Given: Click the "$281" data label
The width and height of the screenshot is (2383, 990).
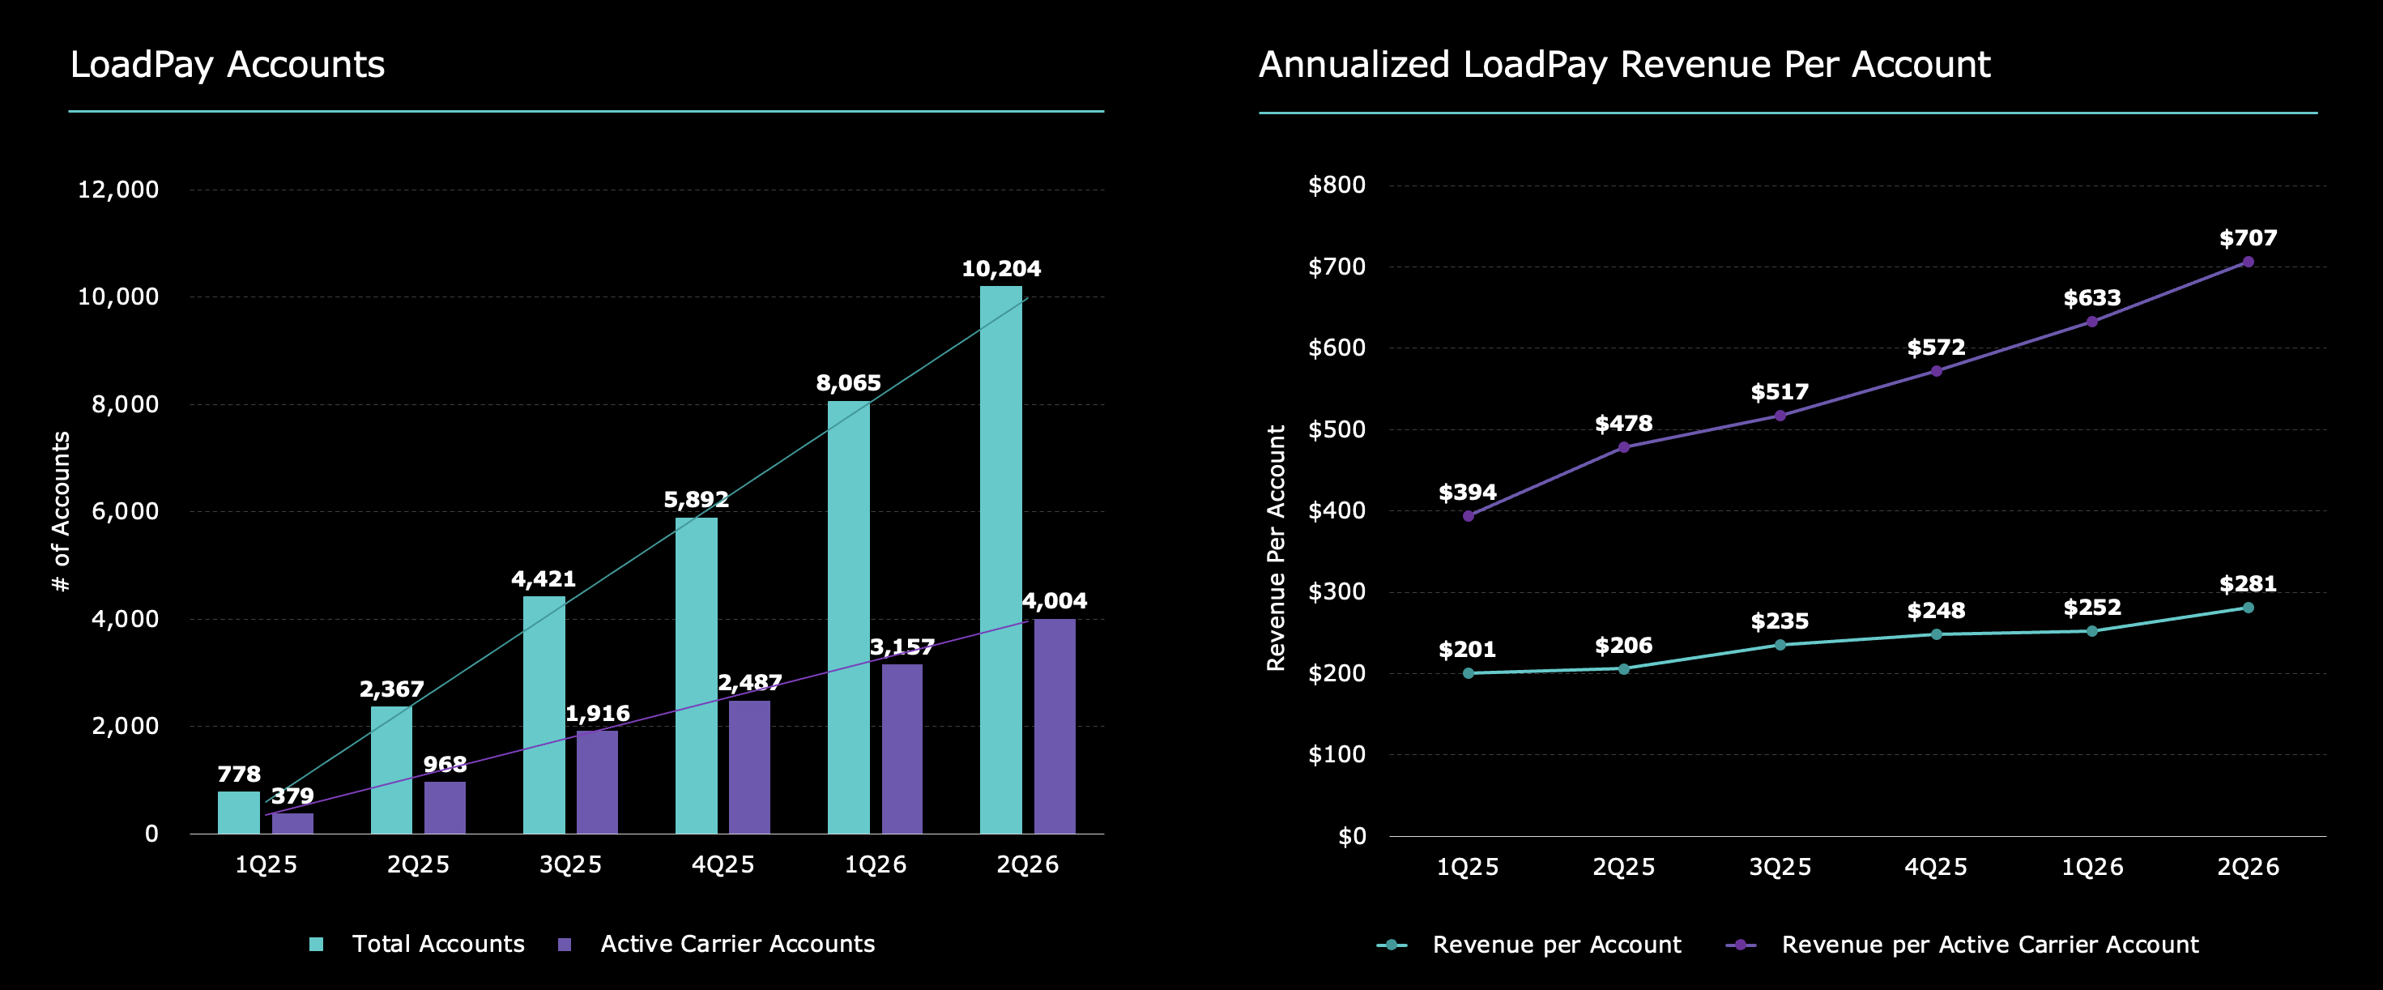Looking at the screenshot, I should 2248,584.
